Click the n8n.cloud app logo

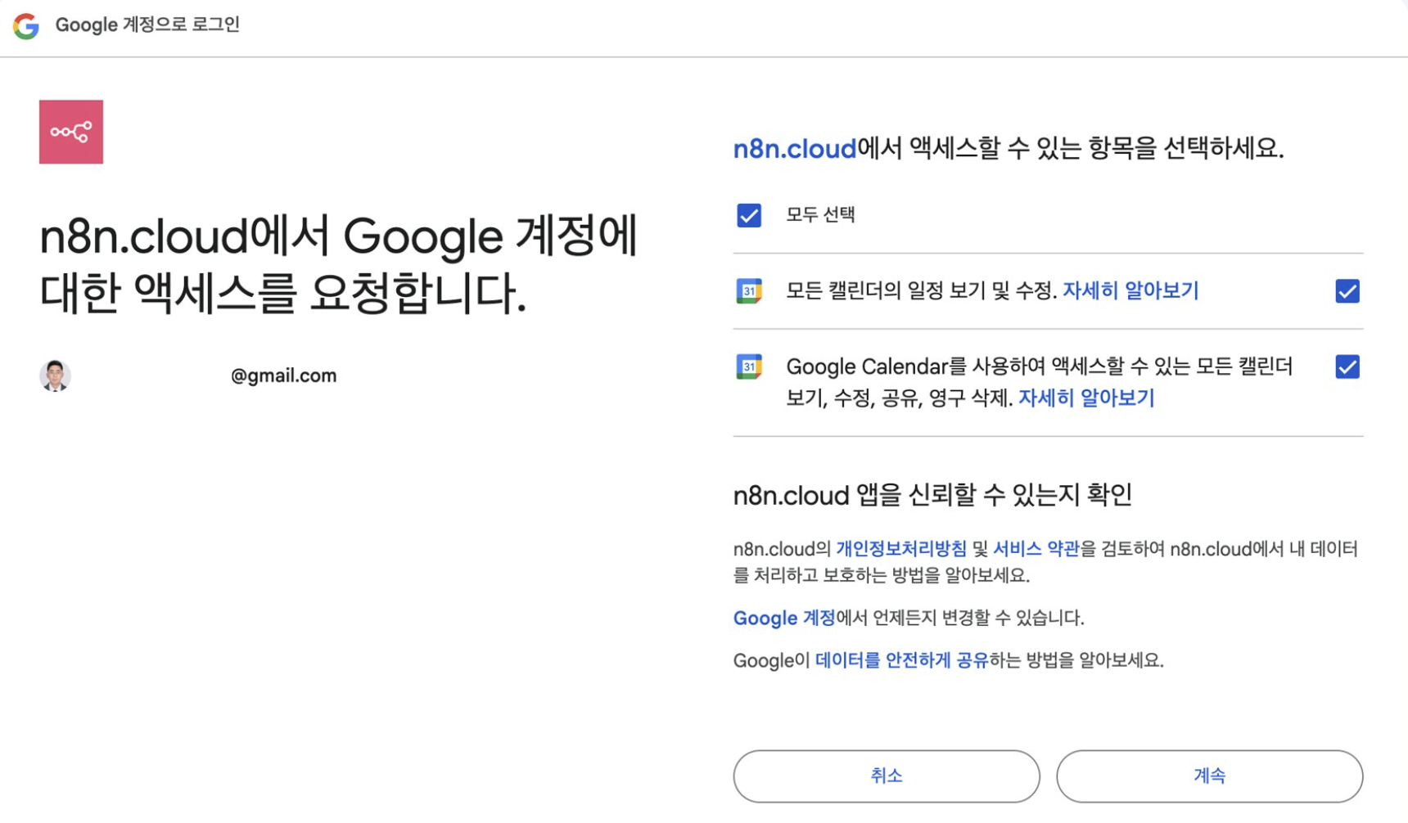click(71, 132)
